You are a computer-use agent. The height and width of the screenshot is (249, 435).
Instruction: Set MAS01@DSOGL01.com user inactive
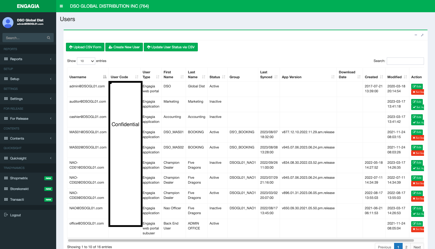point(418,138)
